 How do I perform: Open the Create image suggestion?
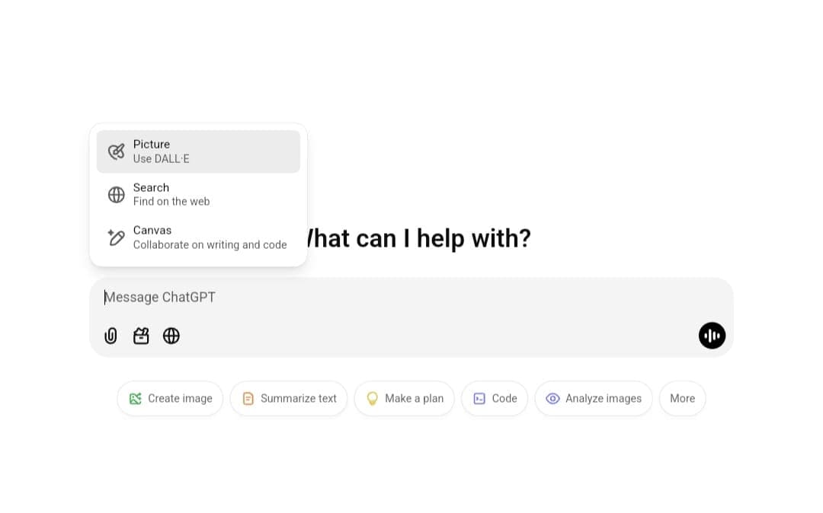(x=170, y=398)
